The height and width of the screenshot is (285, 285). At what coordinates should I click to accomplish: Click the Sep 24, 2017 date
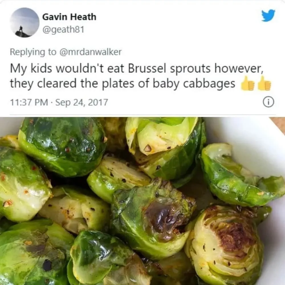[82, 102]
